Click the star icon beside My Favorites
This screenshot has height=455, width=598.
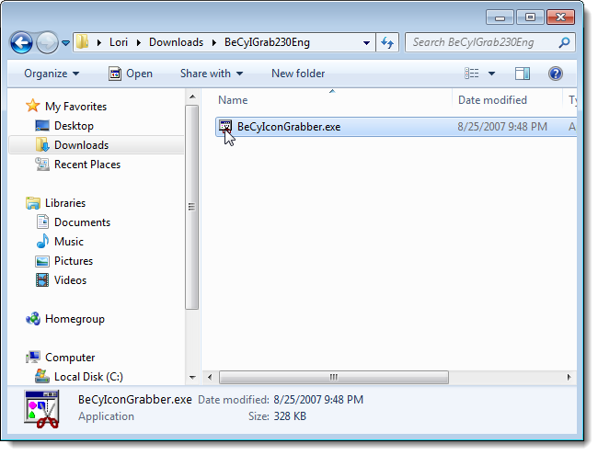coord(33,106)
